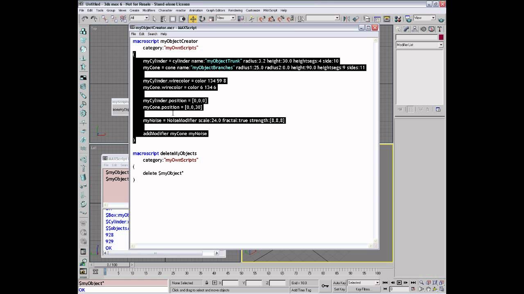This screenshot has height=294, width=524.
Task: Choose the Select and Move tool
Action: tap(193, 19)
